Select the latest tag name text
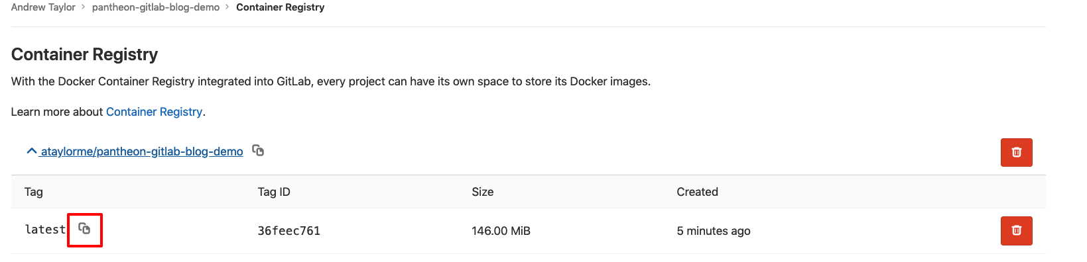 pos(45,230)
